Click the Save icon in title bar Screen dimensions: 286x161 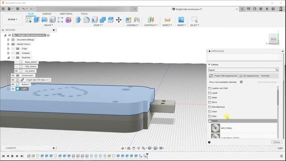17,9
